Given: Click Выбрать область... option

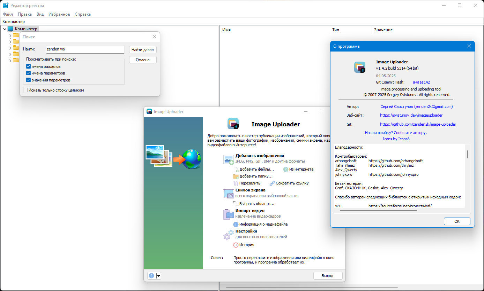Looking at the screenshot, I should click(x=256, y=204).
